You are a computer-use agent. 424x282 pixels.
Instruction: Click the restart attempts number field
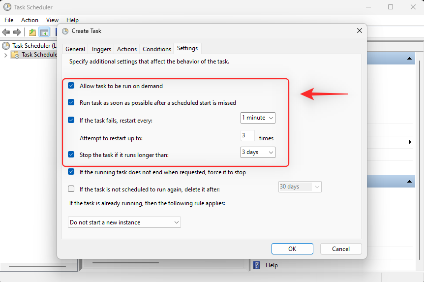coord(247,136)
